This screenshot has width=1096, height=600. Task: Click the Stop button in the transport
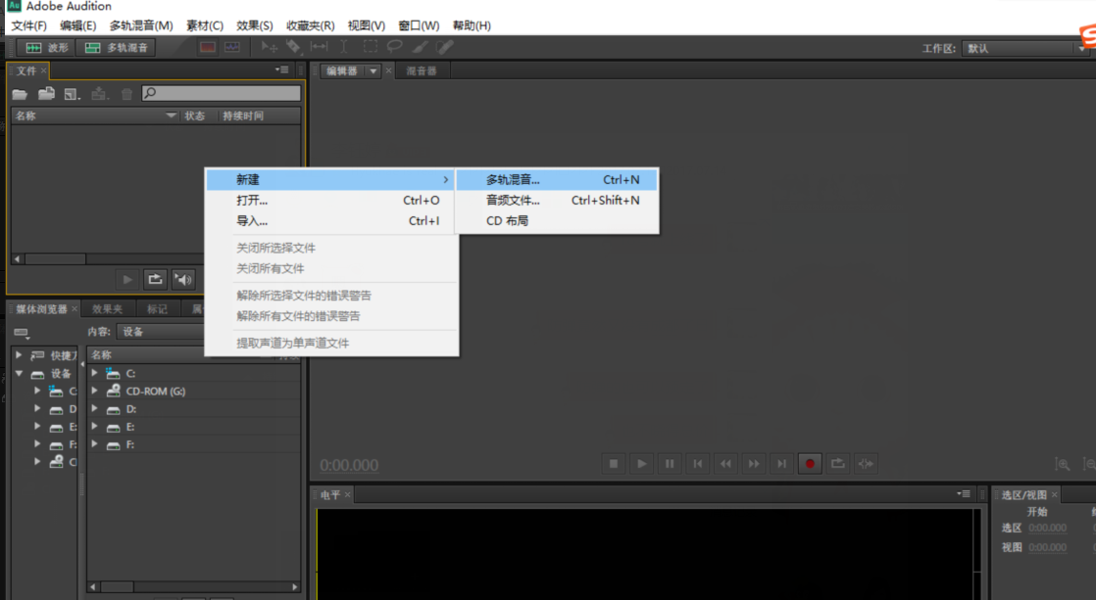pos(614,464)
